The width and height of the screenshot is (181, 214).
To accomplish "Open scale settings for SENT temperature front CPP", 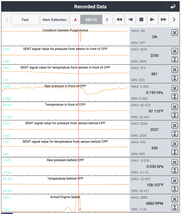I will click(x=175, y=78).
